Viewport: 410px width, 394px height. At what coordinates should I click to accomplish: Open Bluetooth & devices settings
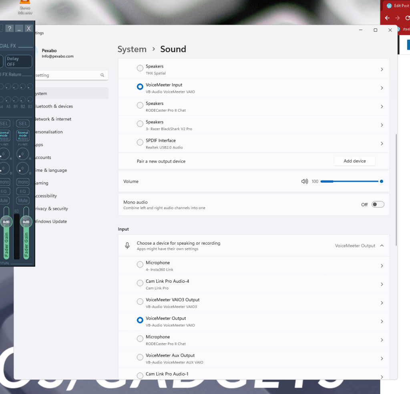(x=71, y=106)
